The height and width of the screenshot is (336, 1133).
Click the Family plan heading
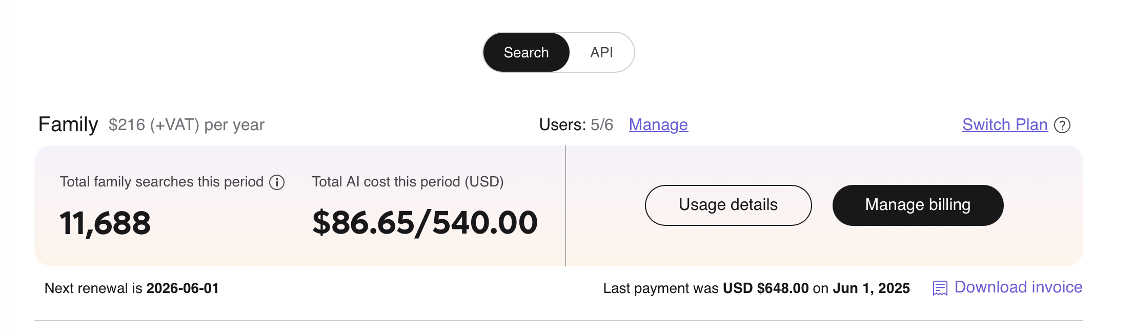(68, 124)
